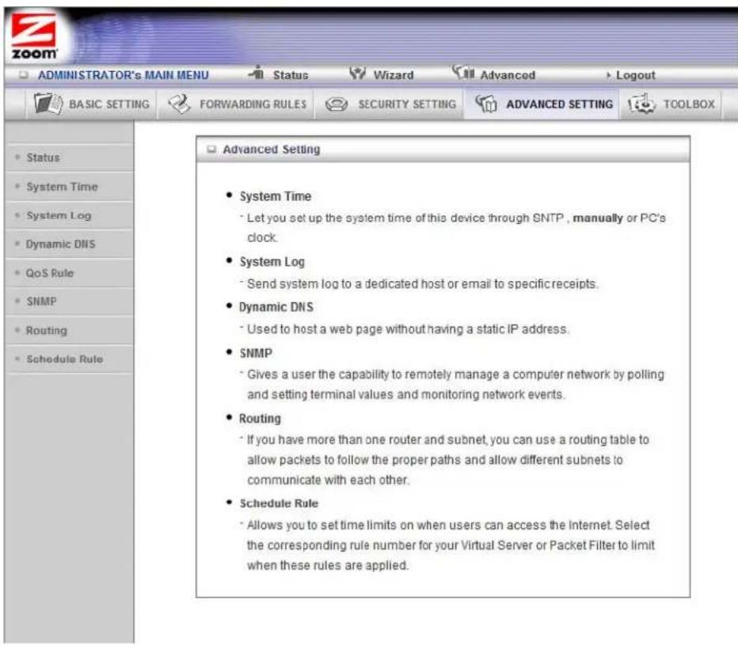Click the Advanced icon in top menu
This screenshot has width=738, height=645.
(x=463, y=72)
